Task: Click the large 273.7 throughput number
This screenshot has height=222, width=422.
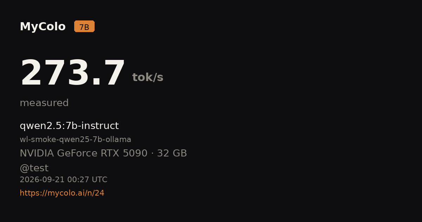Action: pyautogui.click(x=73, y=73)
